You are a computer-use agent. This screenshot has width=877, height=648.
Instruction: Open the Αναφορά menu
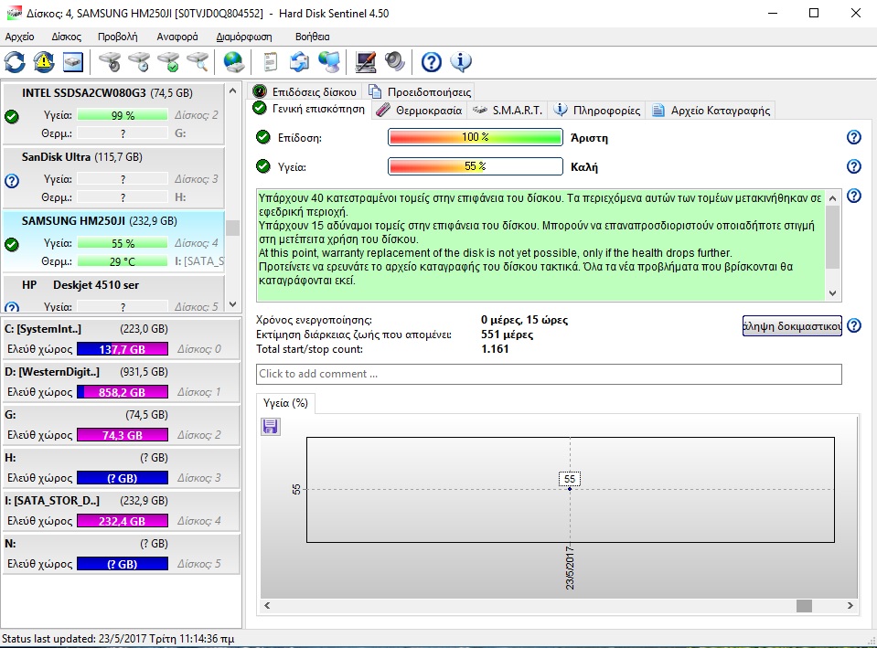click(176, 37)
